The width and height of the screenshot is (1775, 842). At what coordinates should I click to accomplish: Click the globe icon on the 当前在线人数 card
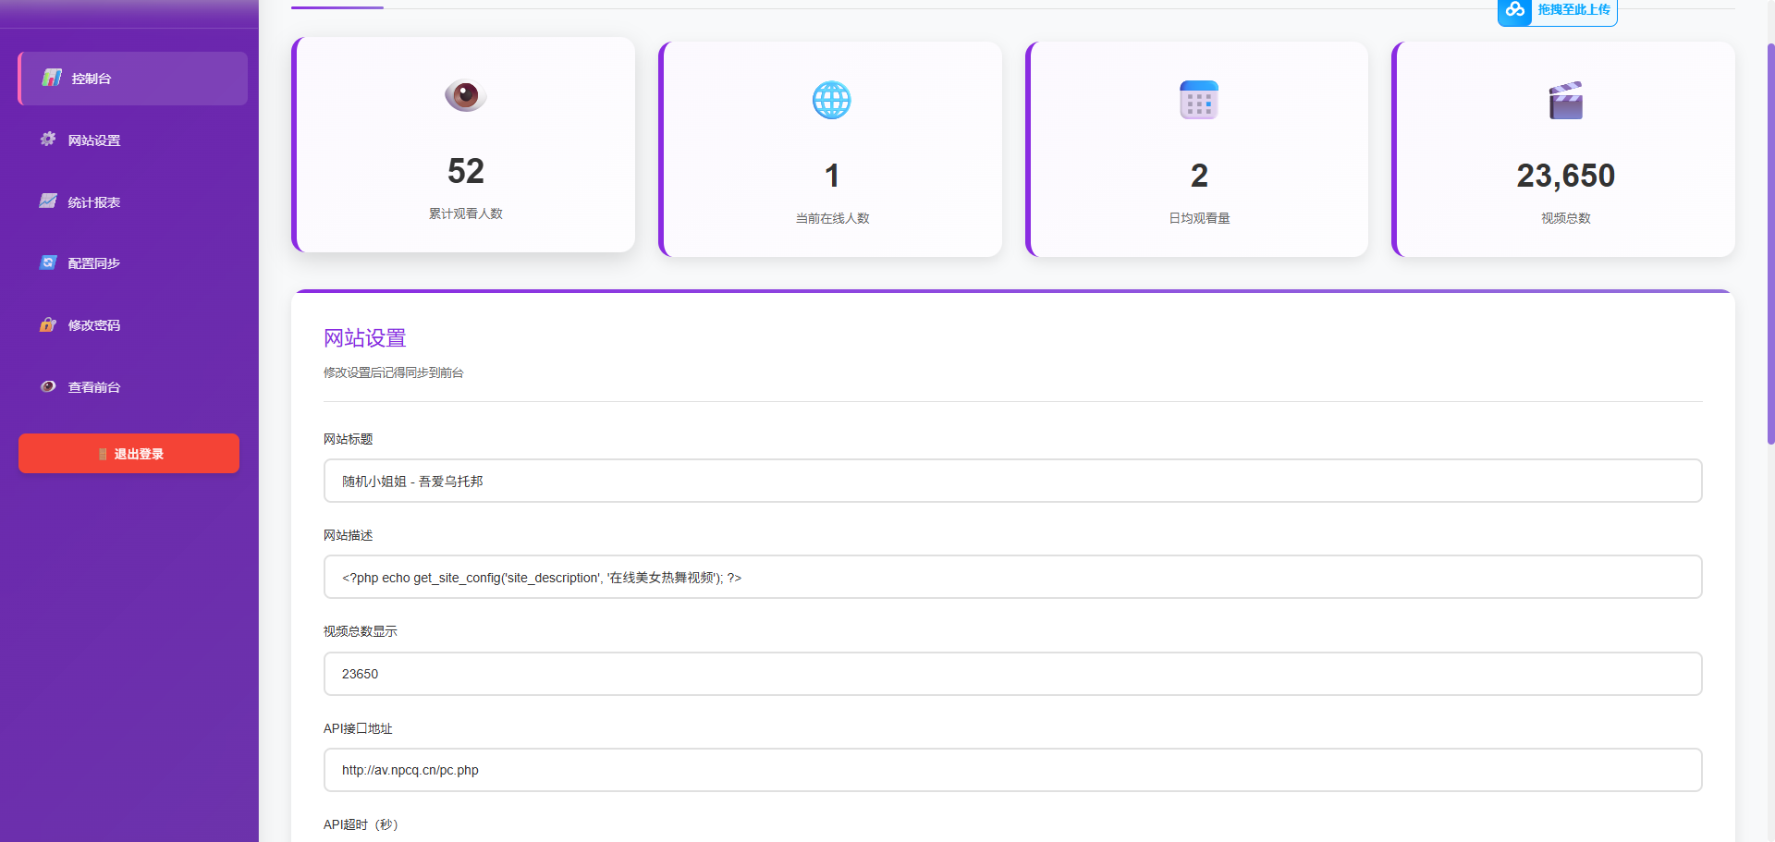tap(831, 101)
